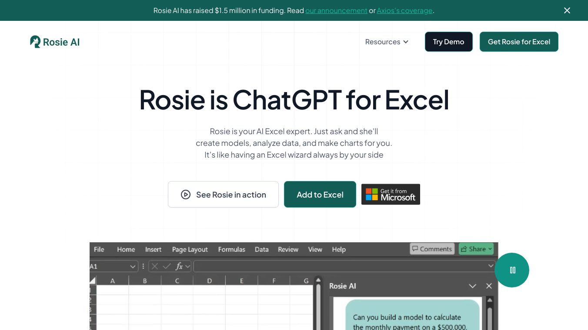Select the Review ribbon tab
This screenshot has width=588, height=330.
click(288, 249)
